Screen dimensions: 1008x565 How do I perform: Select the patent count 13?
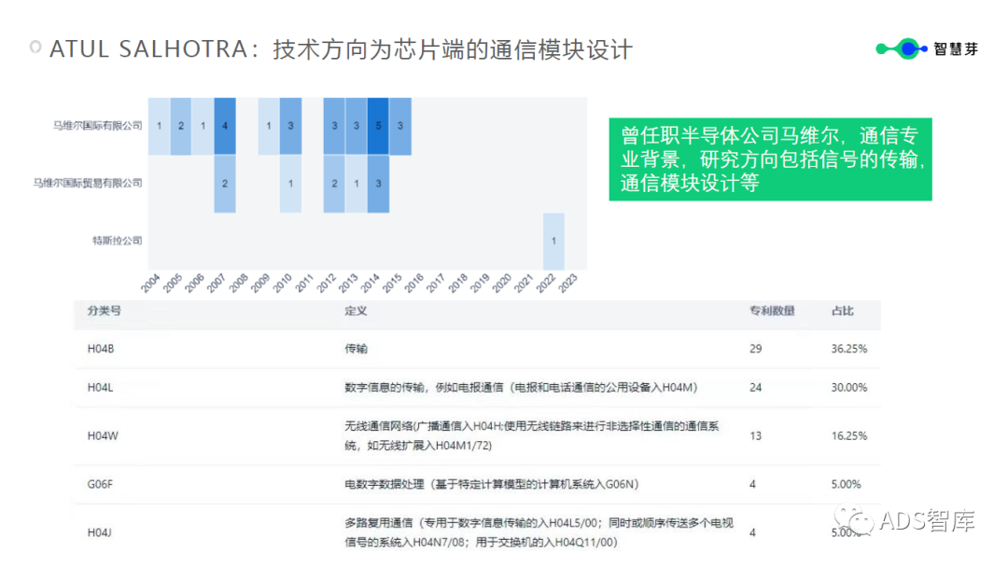(x=755, y=436)
